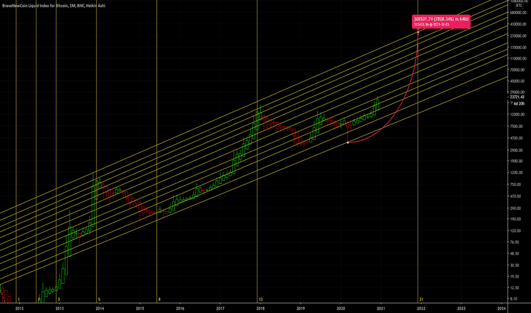
Task: Click the 2015 label on time axis
Action: (140, 308)
